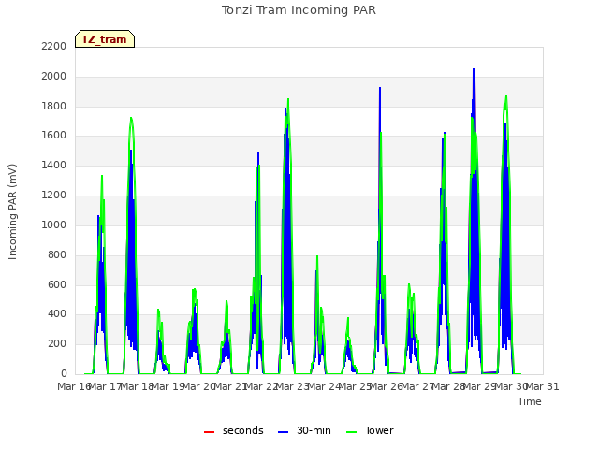Click the Mar 27 x-axis label
The width and height of the screenshot is (599, 449).
pyautogui.click(x=417, y=386)
